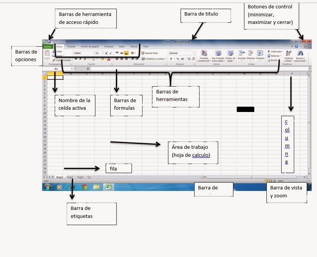317x257 pixels.
Task: Click the Autosuma sigma icon
Action: (x=269, y=52)
